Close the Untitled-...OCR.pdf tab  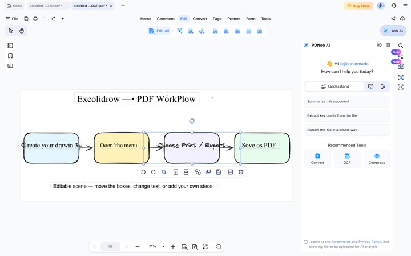click(111, 6)
